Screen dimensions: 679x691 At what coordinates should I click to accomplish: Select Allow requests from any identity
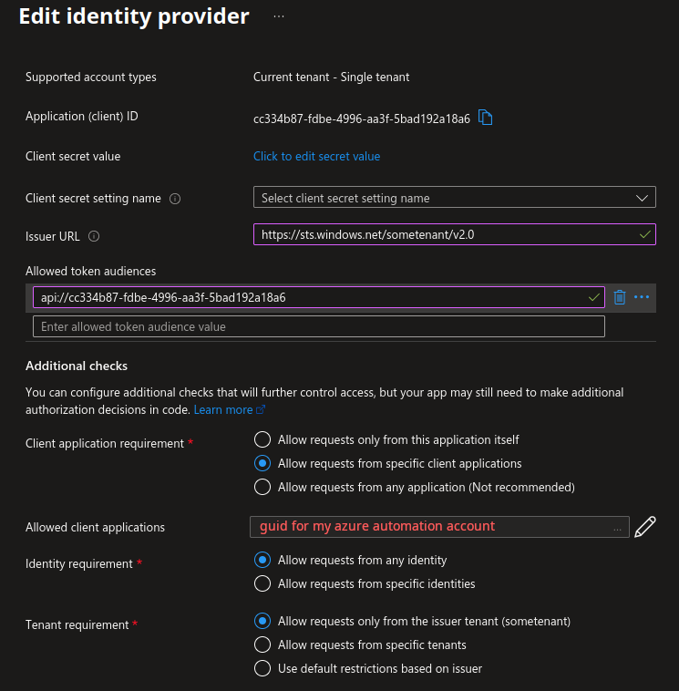pyautogui.click(x=262, y=560)
